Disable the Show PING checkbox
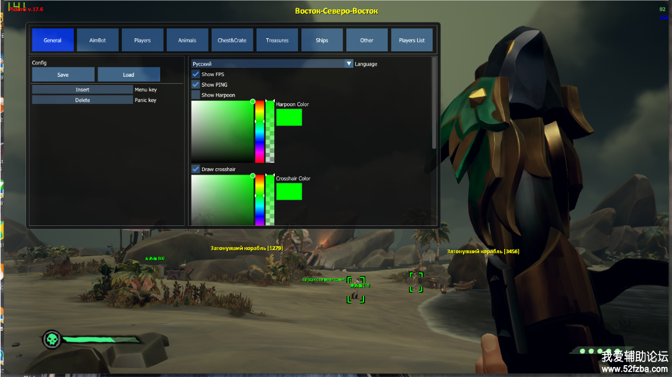Viewport: 672px width, 377px height. tap(196, 85)
